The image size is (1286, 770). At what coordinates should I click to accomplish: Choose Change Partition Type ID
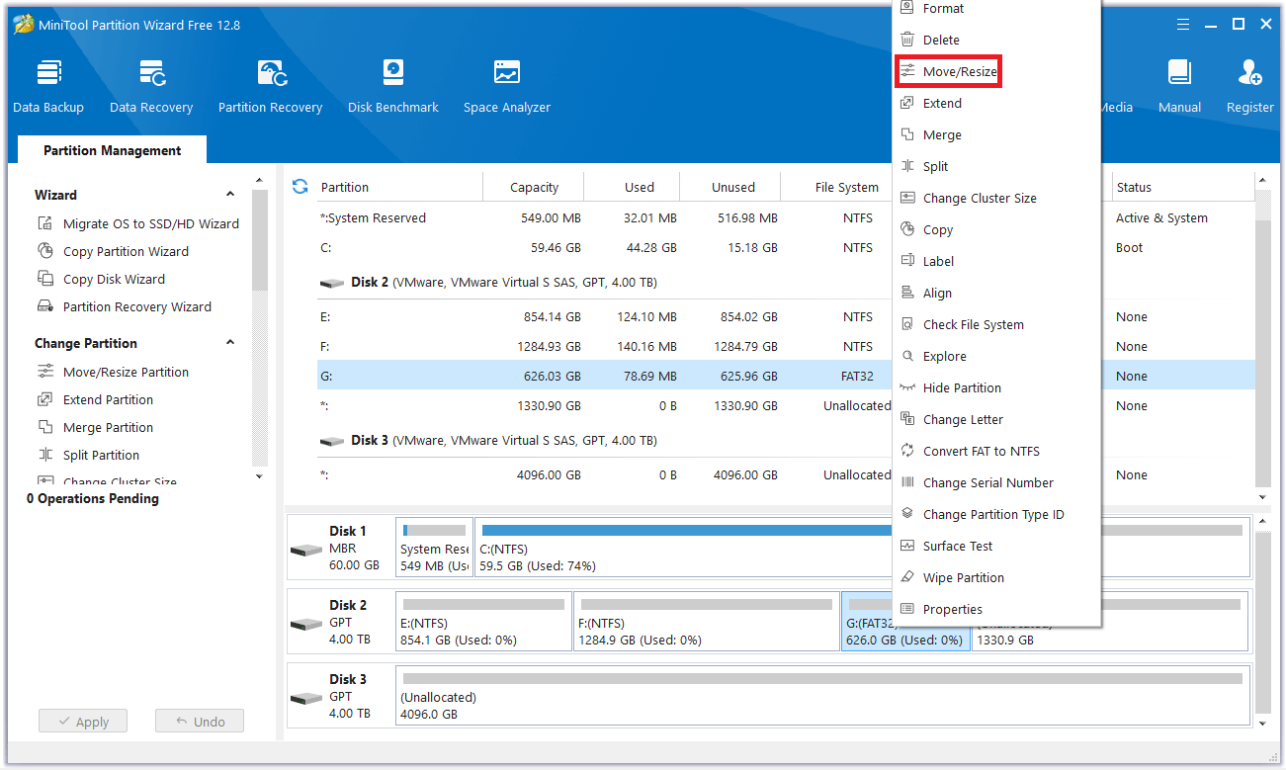point(996,514)
